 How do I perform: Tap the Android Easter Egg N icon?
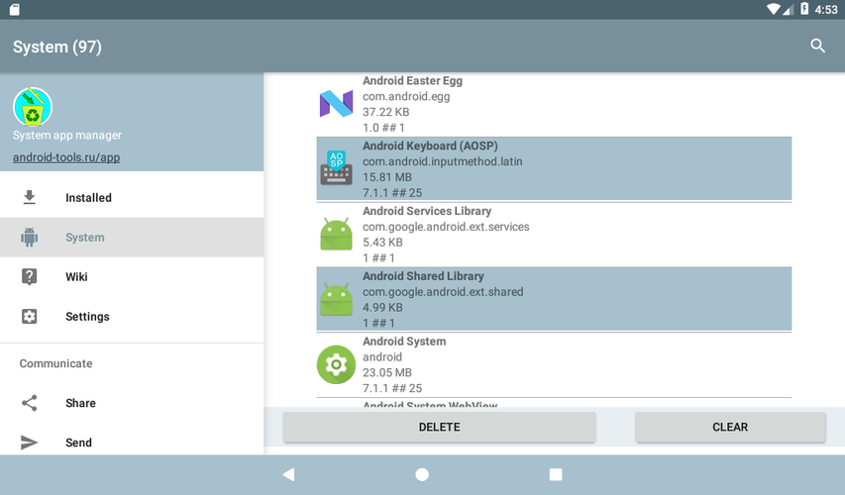point(336,104)
